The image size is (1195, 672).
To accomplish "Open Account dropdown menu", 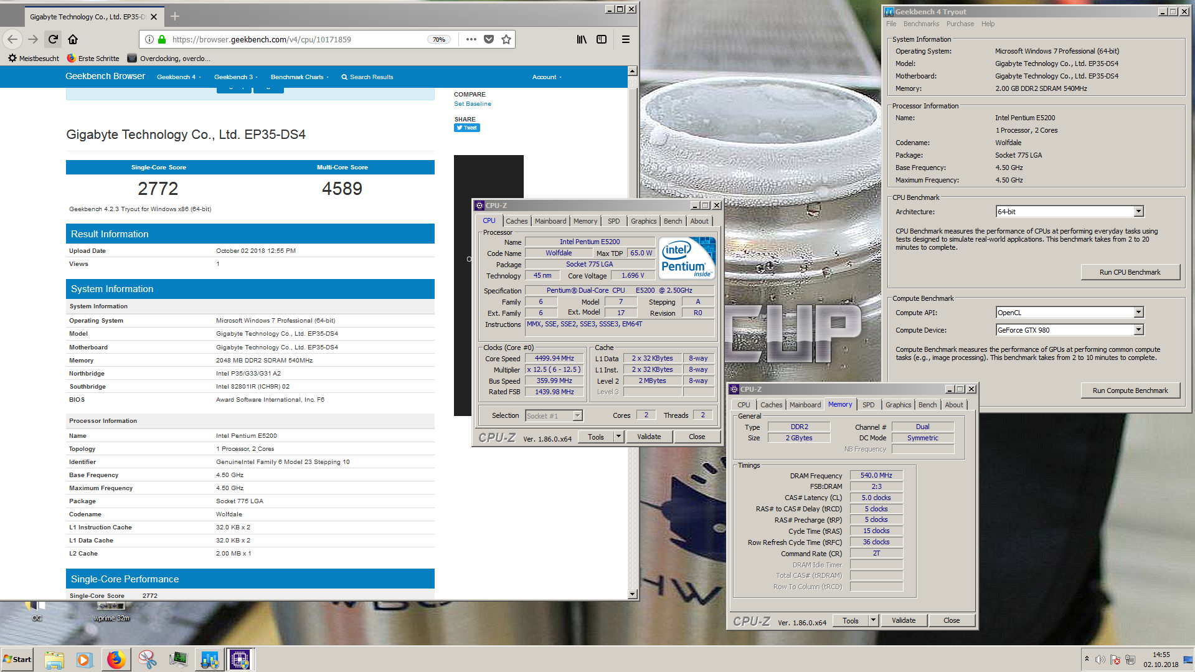I will click(547, 77).
